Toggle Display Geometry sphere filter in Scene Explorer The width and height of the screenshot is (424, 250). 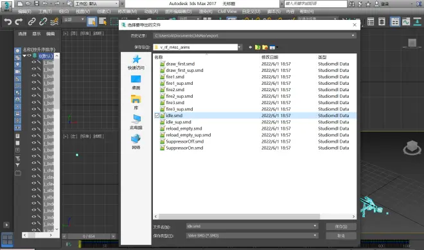tap(17, 51)
